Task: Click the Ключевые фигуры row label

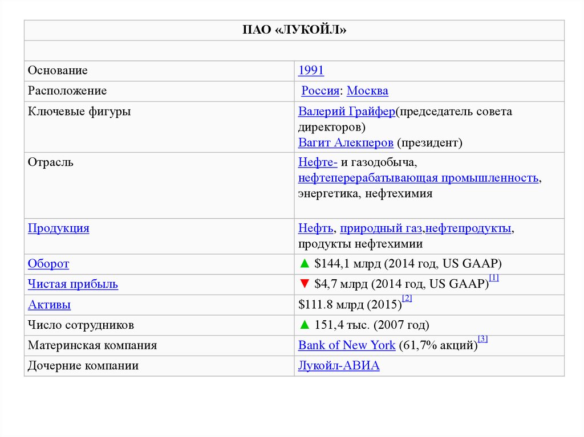Action: click(79, 111)
